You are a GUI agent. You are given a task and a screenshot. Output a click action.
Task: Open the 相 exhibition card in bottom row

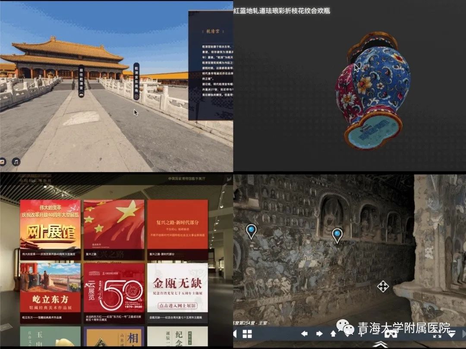(x=114, y=336)
